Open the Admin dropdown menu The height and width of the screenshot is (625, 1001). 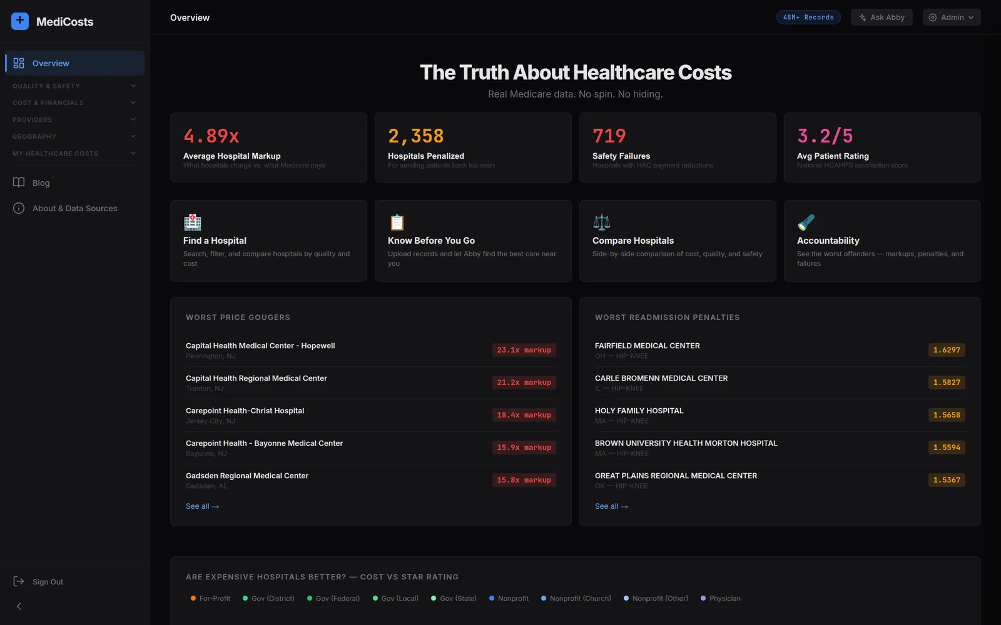click(952, 17)
